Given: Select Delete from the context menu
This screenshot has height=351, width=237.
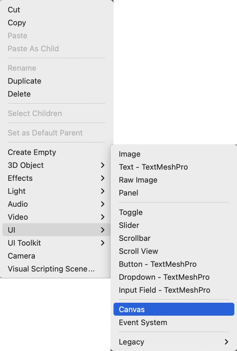Looking at the screenshot, I should [x=19, y=94].
